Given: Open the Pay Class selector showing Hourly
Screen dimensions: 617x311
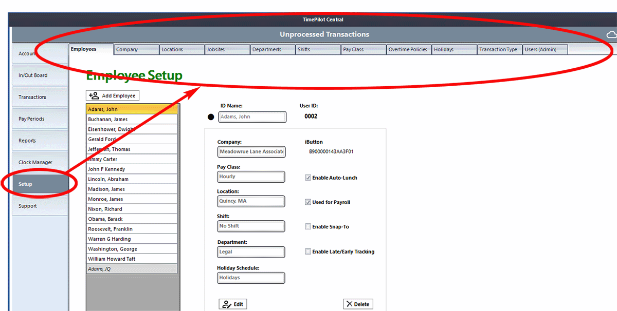Looking at the screenshot, I should pyautogui.click(x=251, y=177).
